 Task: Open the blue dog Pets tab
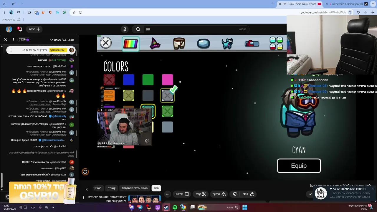click(227, 44)
